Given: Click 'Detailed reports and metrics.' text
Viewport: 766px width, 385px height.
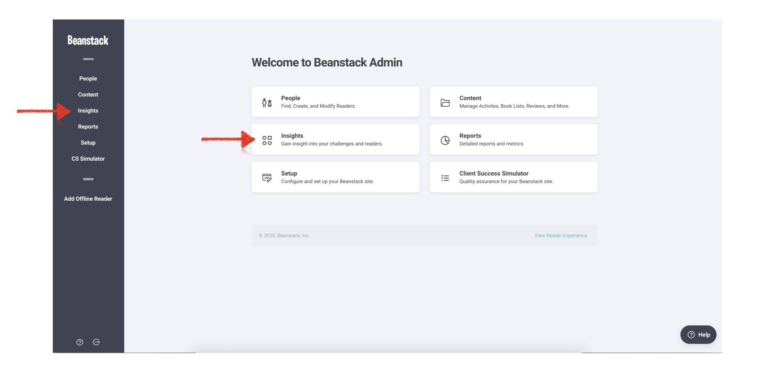Looking at the screenshot, I should [x=492, y=144].
